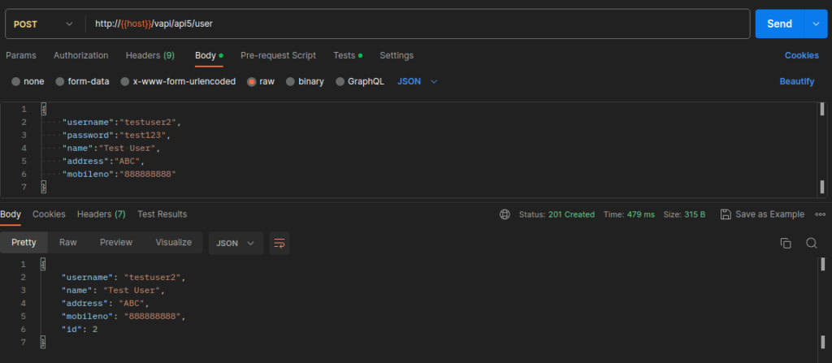
Task: Open the response JSON format dropdown
Action: (236, 243)
